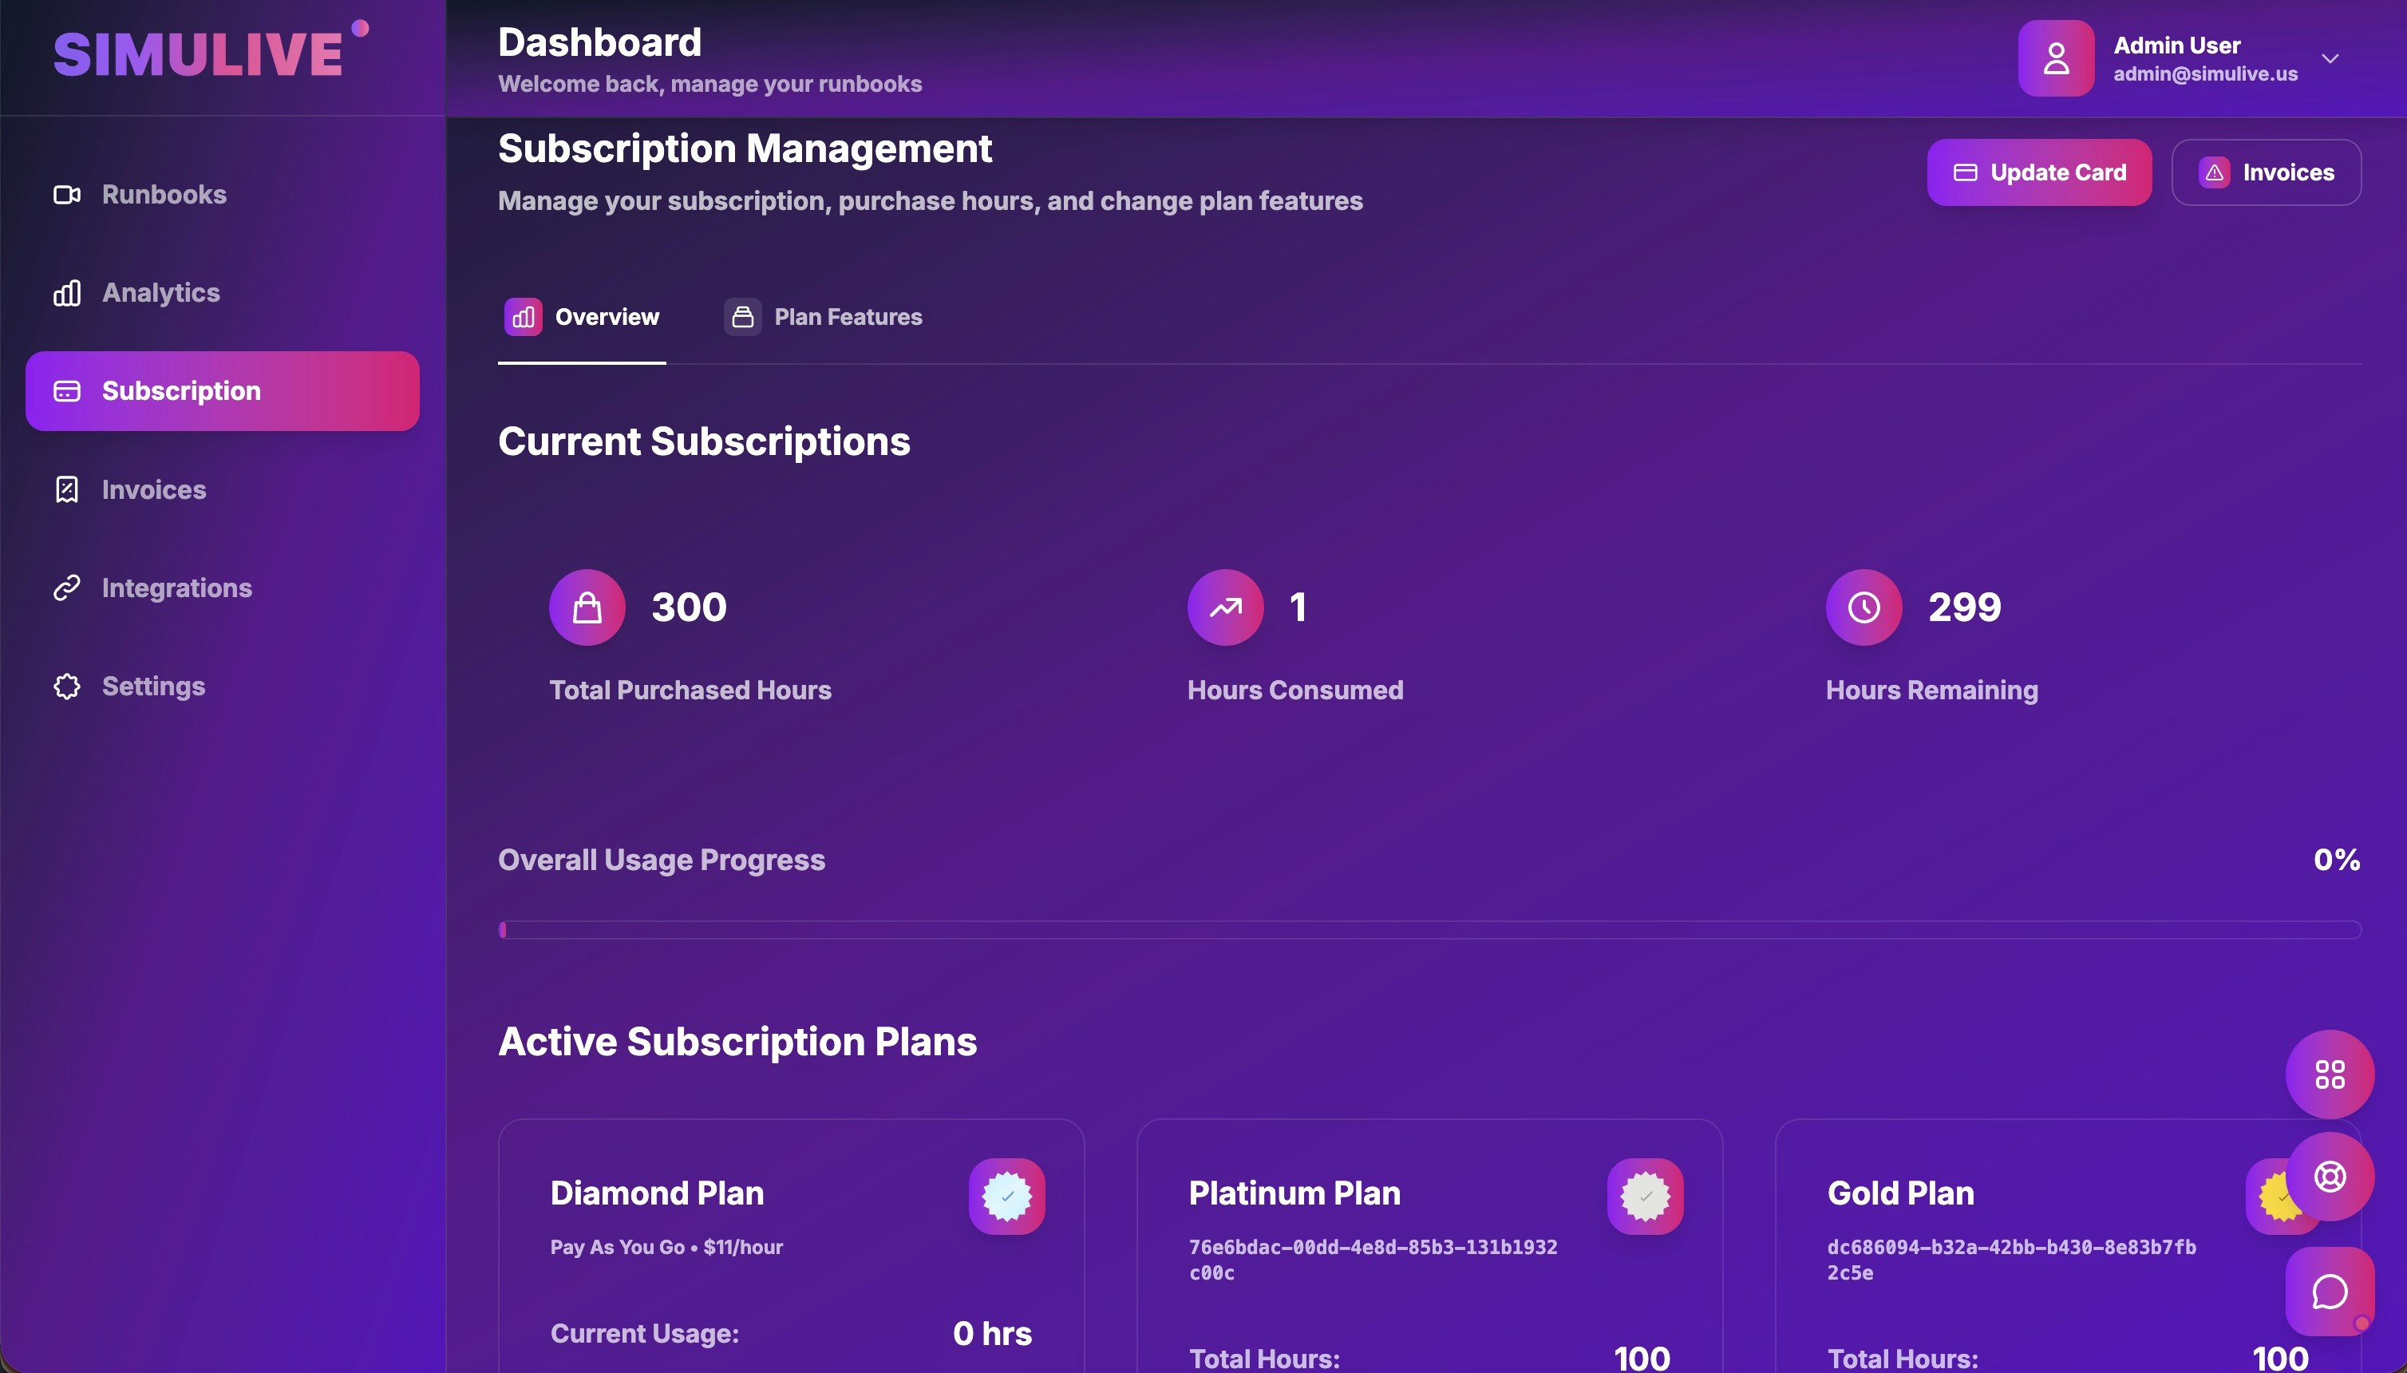Click the Update Card button
The height and width of the screenshot is (1373, 2407).
2038,172
